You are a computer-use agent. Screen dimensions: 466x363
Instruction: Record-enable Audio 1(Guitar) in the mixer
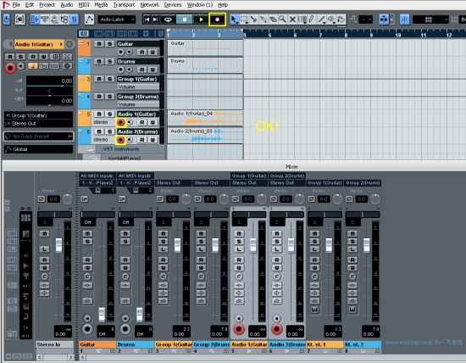tap(239, 329)
